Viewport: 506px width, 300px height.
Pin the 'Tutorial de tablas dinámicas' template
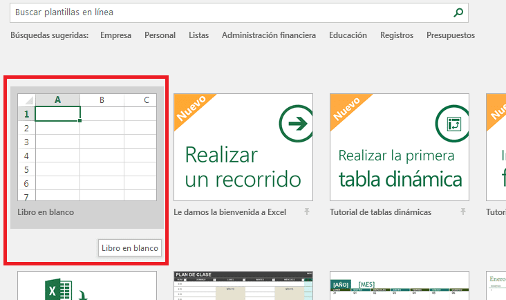463,212
